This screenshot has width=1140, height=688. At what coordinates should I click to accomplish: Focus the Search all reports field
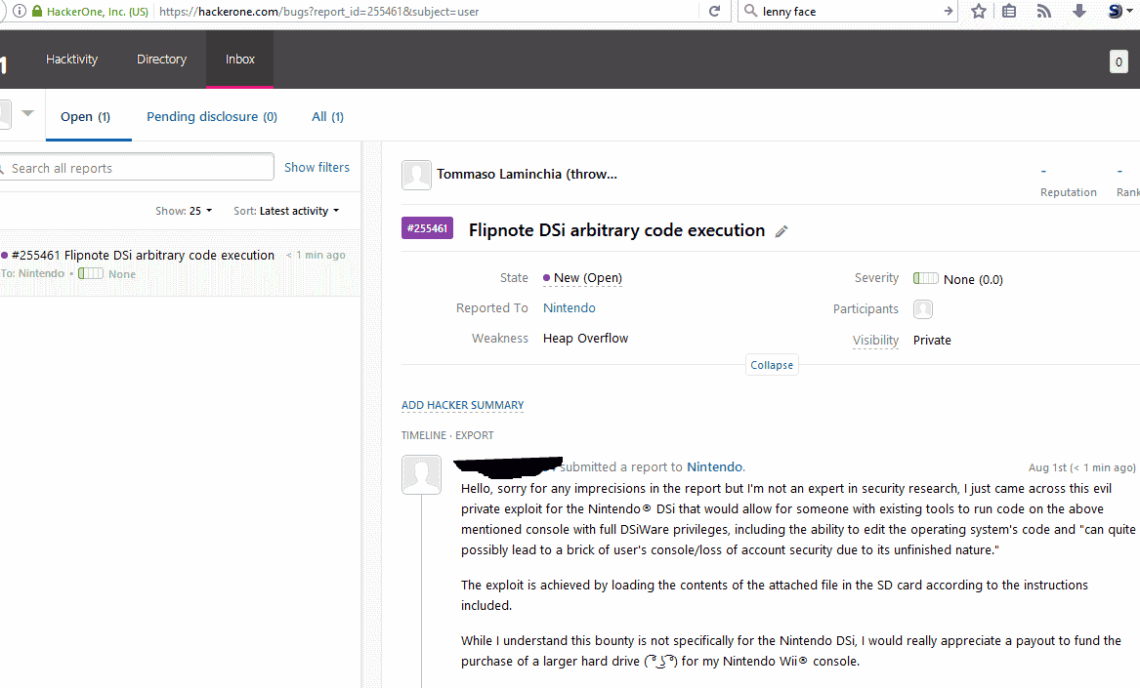point(137,167)
